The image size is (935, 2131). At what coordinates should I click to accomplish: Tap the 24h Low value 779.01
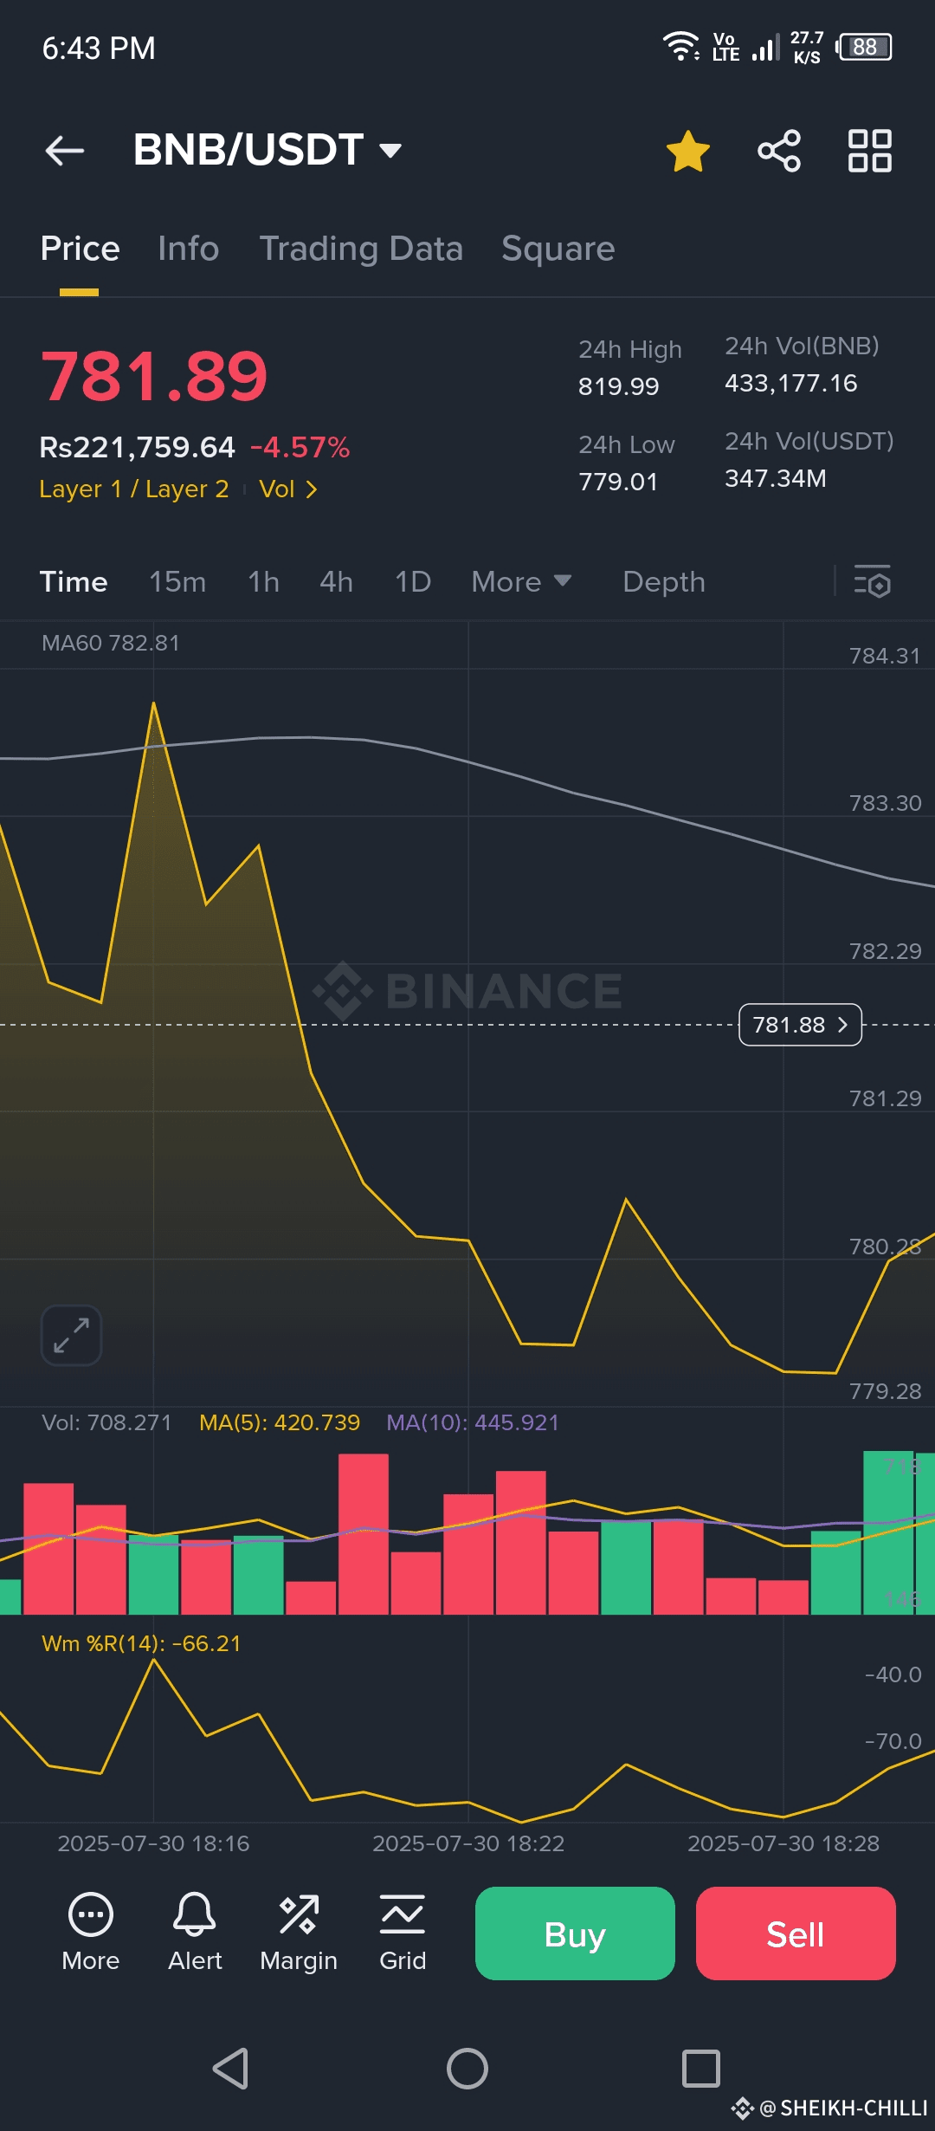tap(618, 482)
